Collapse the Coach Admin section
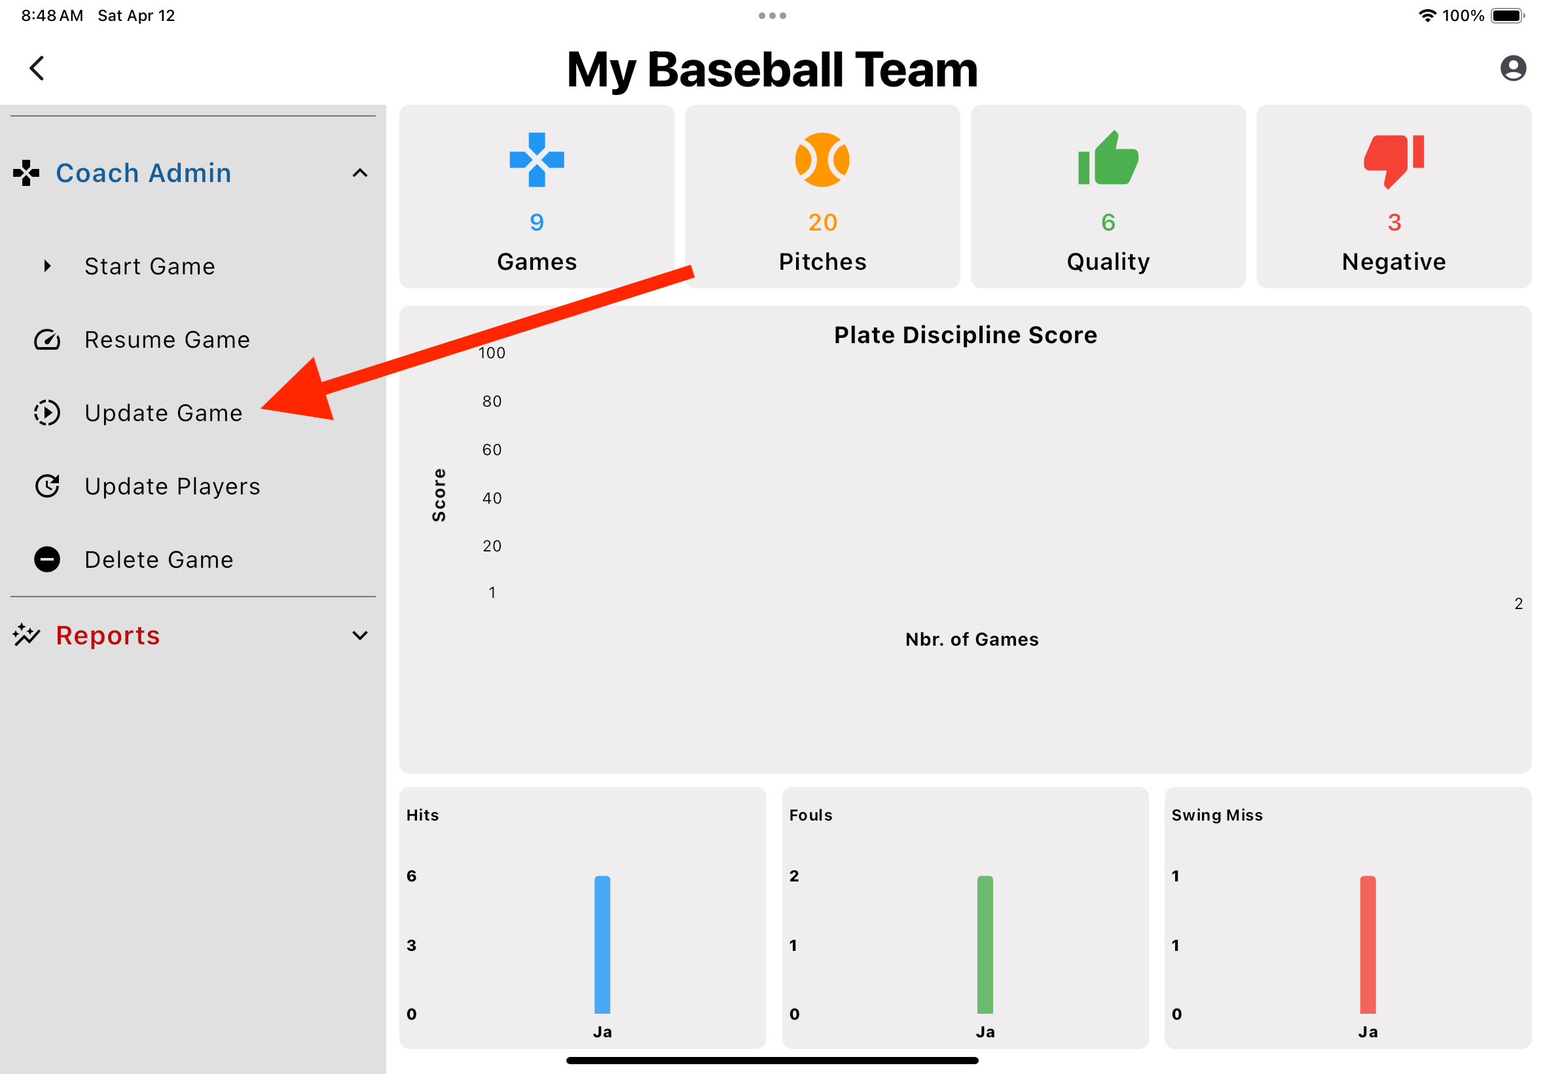This screenshot has width=1545, height=1074. click(x=361, y=174)
